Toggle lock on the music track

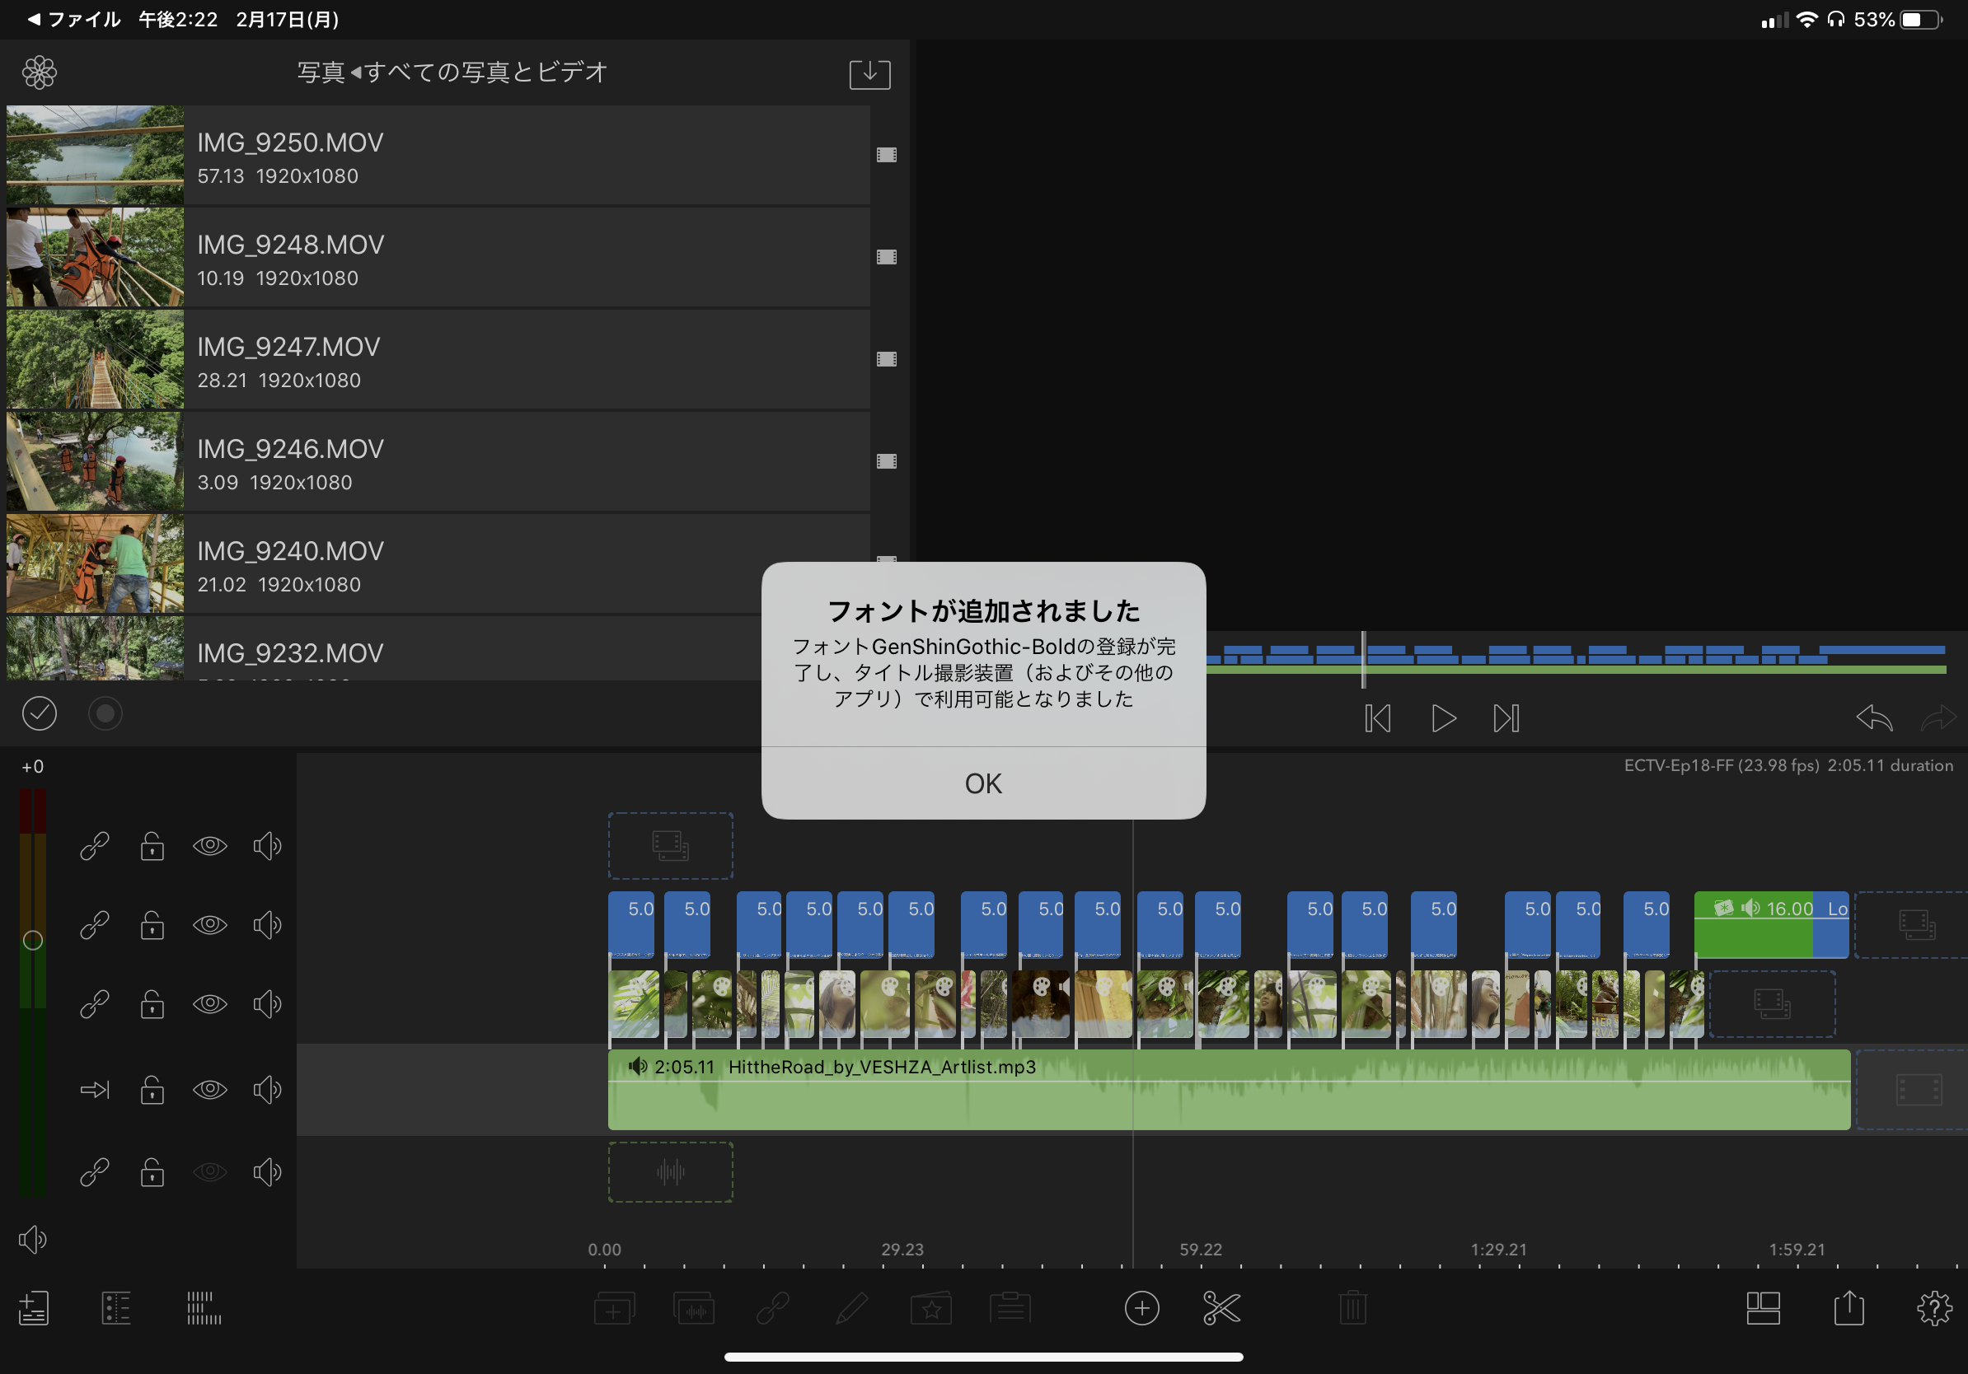(152, 1090)
